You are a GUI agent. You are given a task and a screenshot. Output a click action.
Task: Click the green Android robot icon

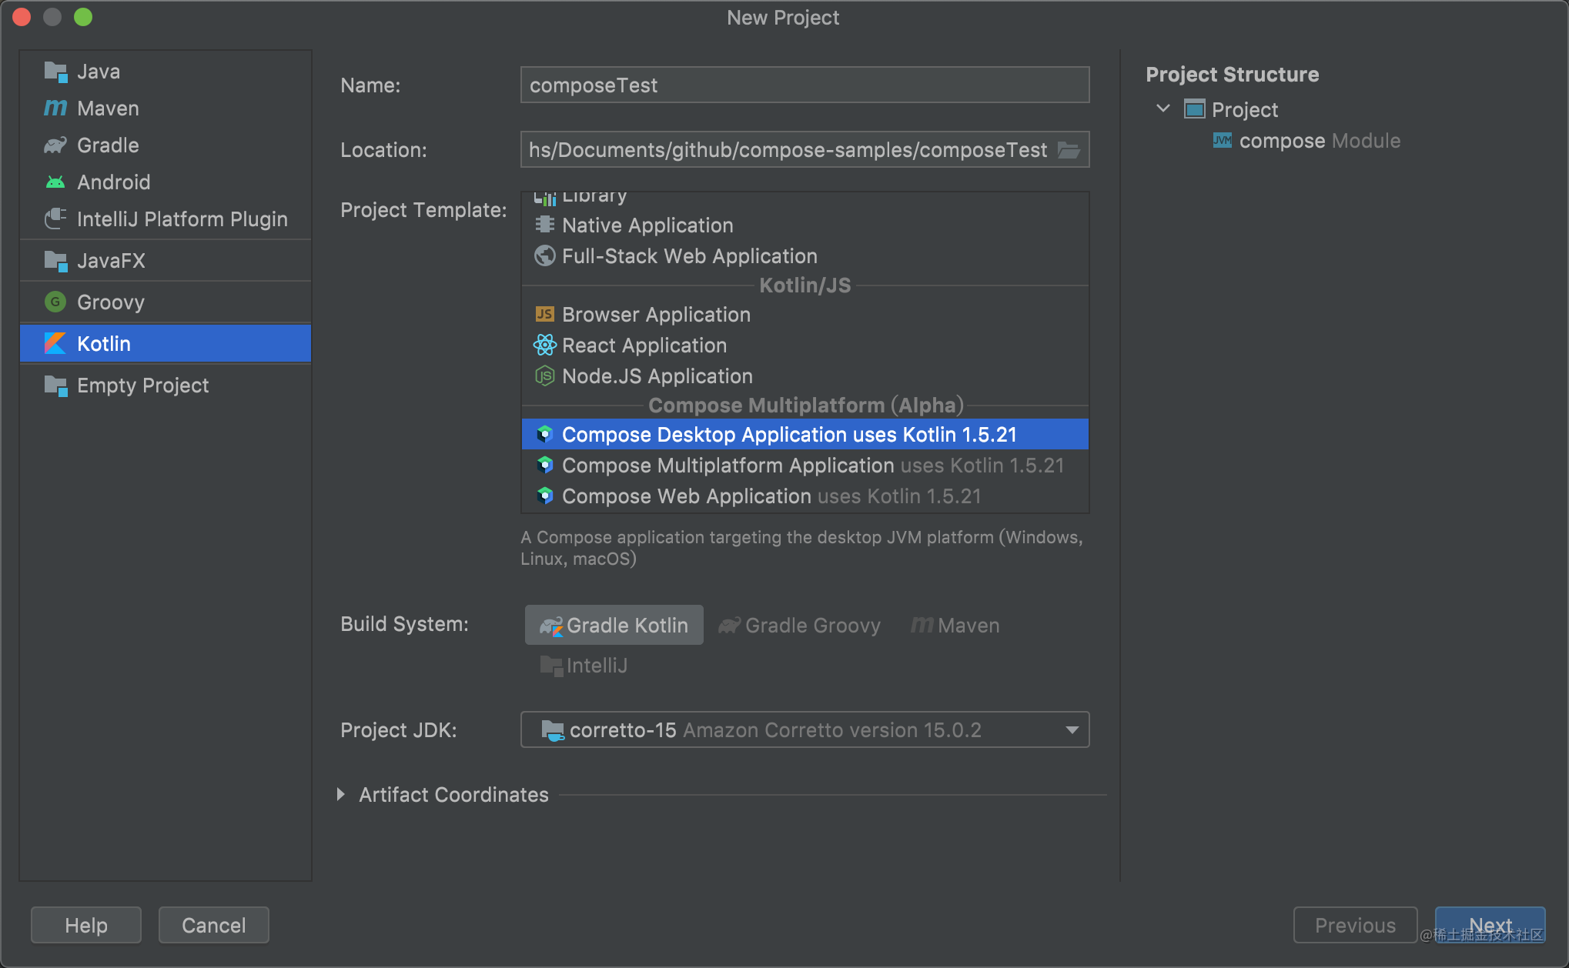(x=55, y=182)
